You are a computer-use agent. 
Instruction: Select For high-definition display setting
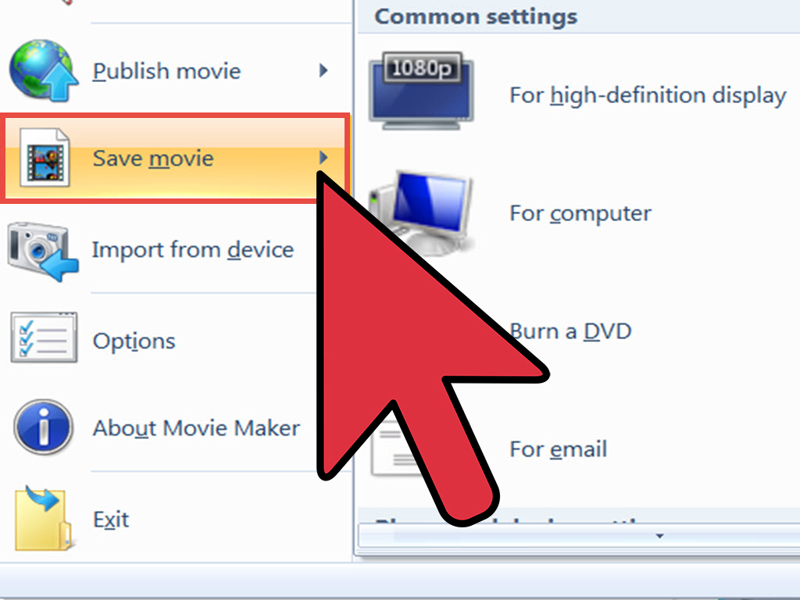coord(579,95)
